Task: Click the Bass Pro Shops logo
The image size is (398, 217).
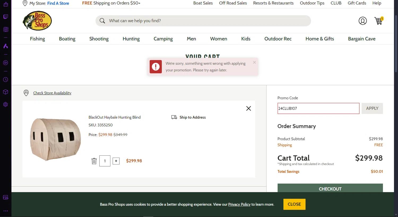Action: [x=37, y=21]
